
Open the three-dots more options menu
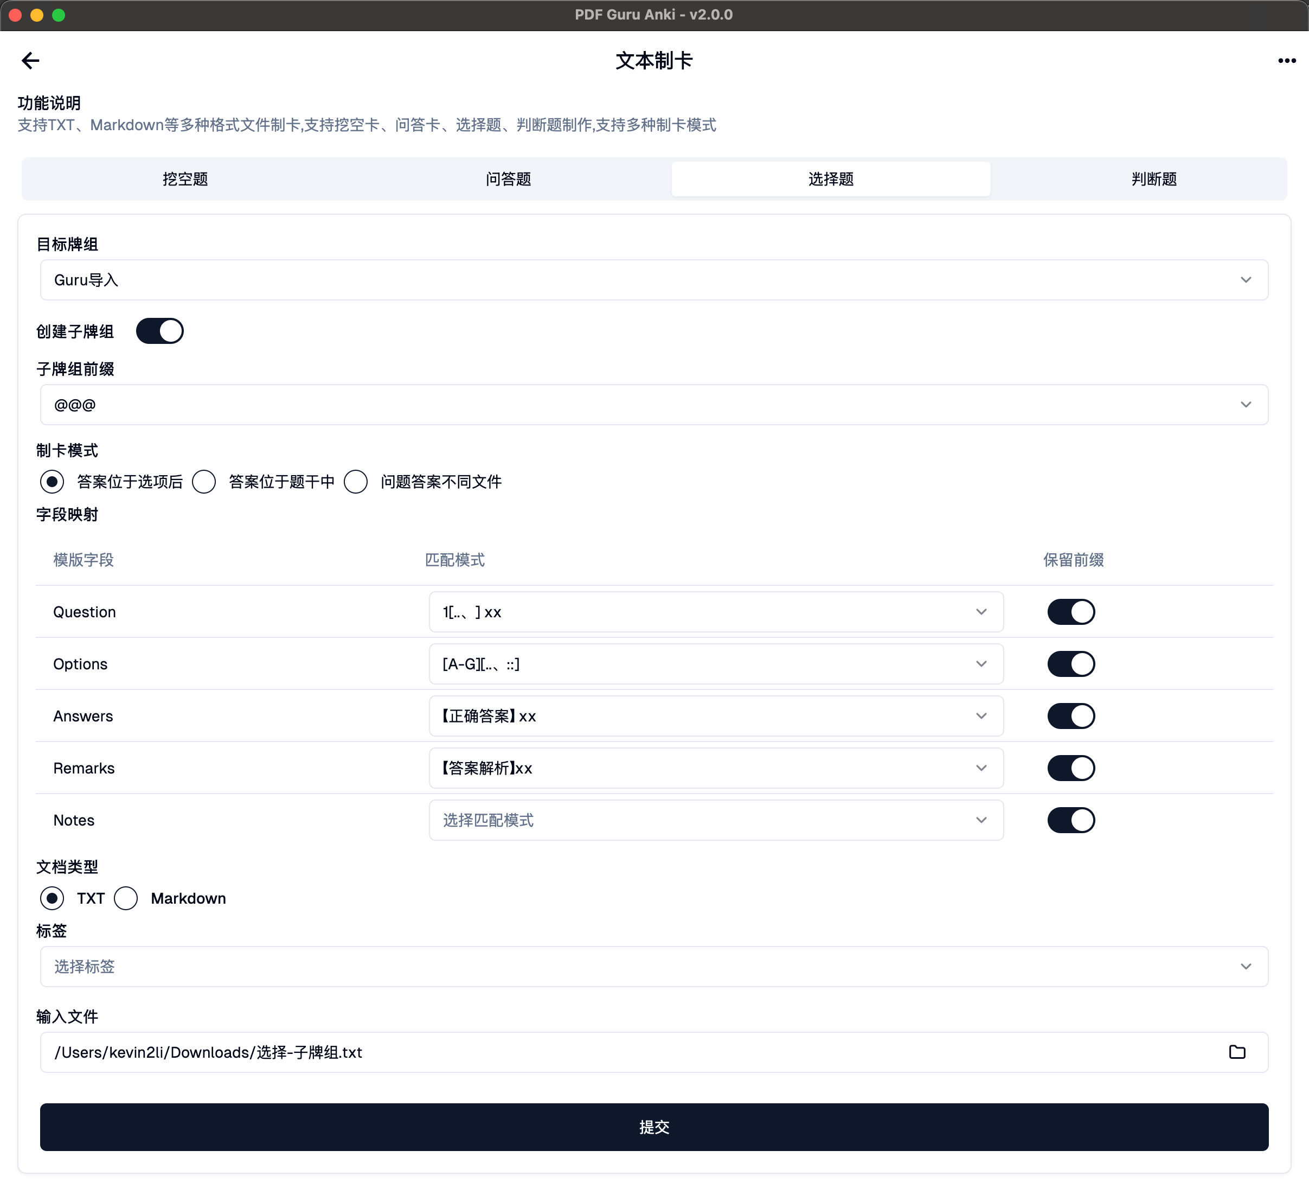(x=1286, y=60)
